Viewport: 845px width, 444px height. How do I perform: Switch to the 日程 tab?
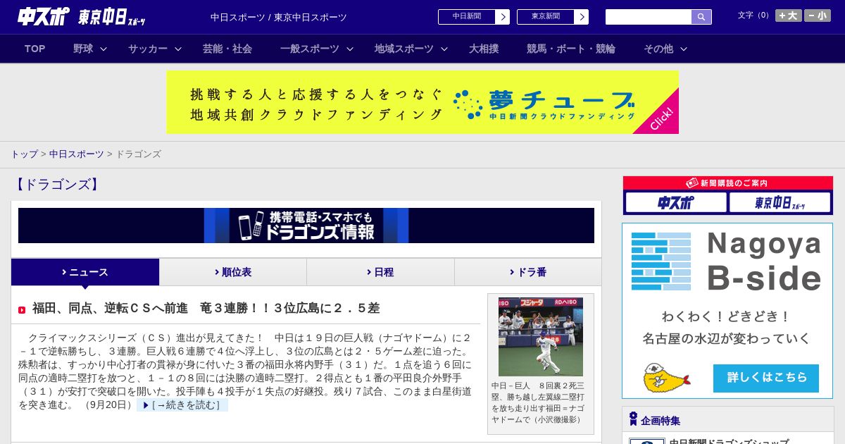coord(380,272)
